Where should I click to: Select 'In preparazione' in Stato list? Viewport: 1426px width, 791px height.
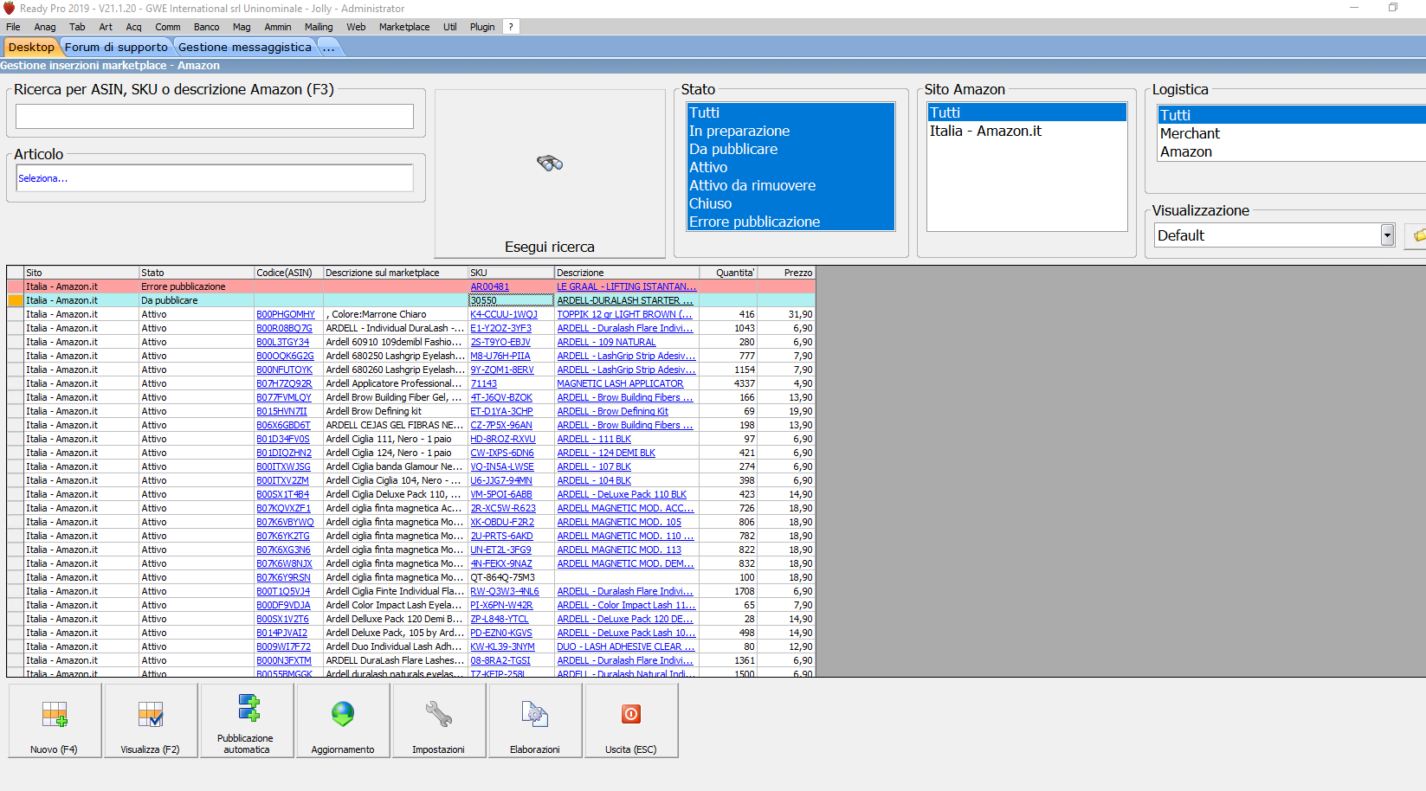[790, 131]
